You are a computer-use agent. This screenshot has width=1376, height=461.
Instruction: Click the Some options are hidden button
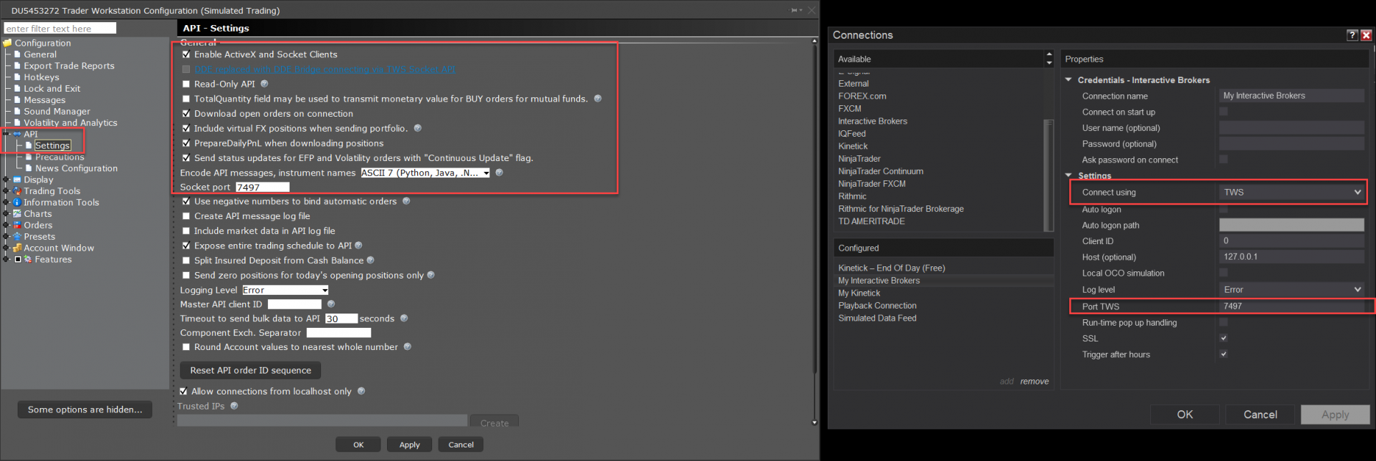[x=85, y=409]
